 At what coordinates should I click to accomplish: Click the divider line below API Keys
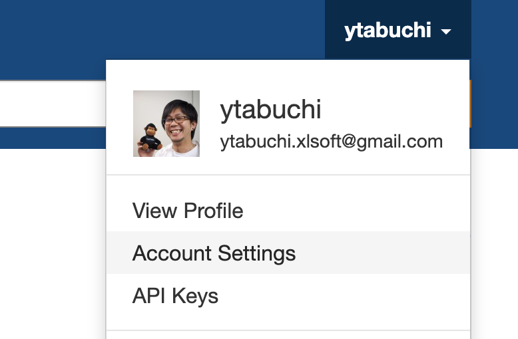(x=288, y=330)
